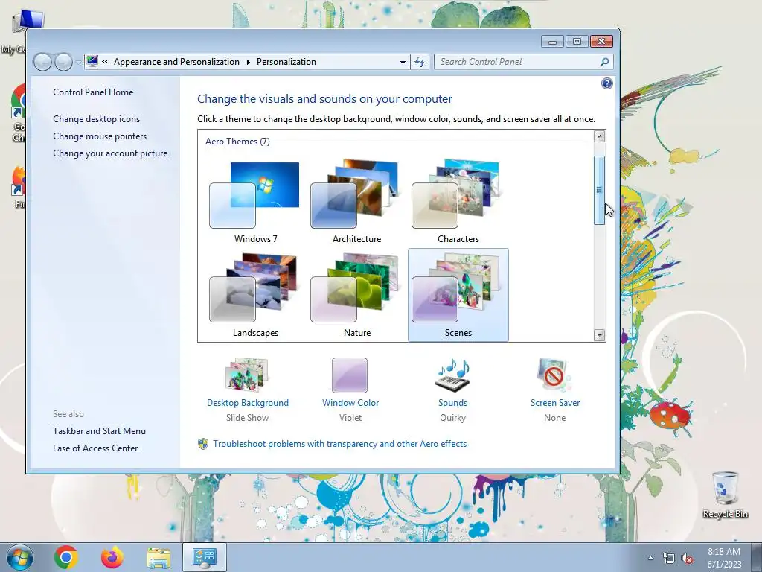762x572 pixels.
Task: Open the recent pages dropdown arrow
Action: (x=78, y=63)
